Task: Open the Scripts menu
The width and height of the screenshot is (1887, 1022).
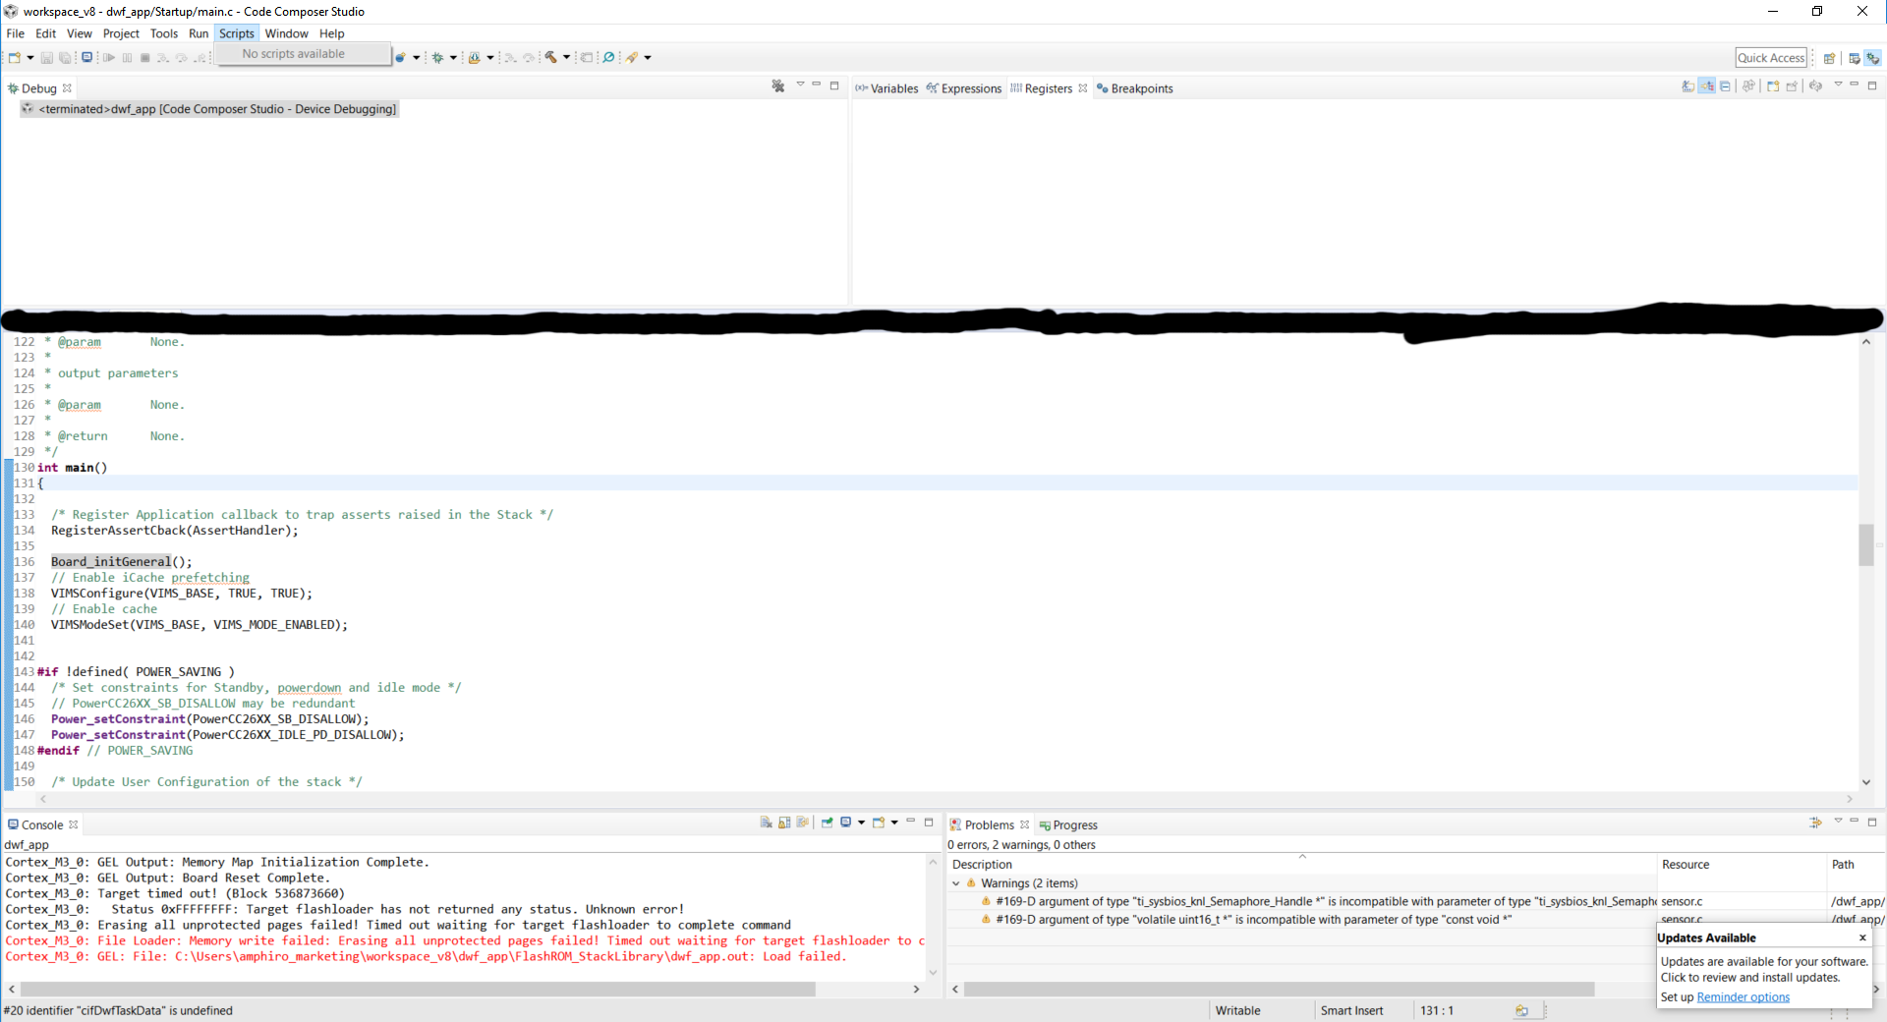Action: (237, 32)
